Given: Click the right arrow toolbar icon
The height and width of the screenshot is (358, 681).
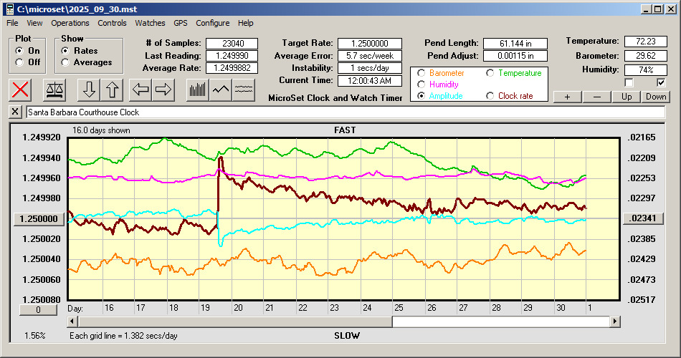Looking at the screenshot, I should [163, 89].
